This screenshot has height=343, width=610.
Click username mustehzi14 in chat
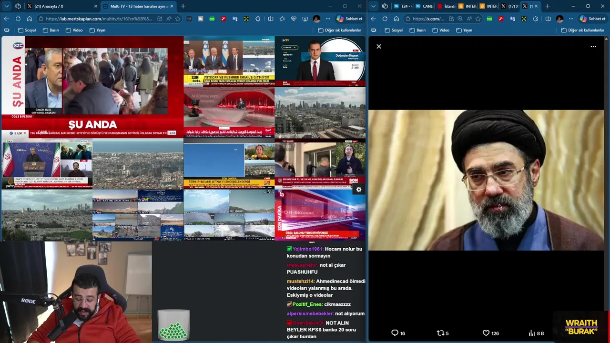pyautogui.click(x=300, y=281)
